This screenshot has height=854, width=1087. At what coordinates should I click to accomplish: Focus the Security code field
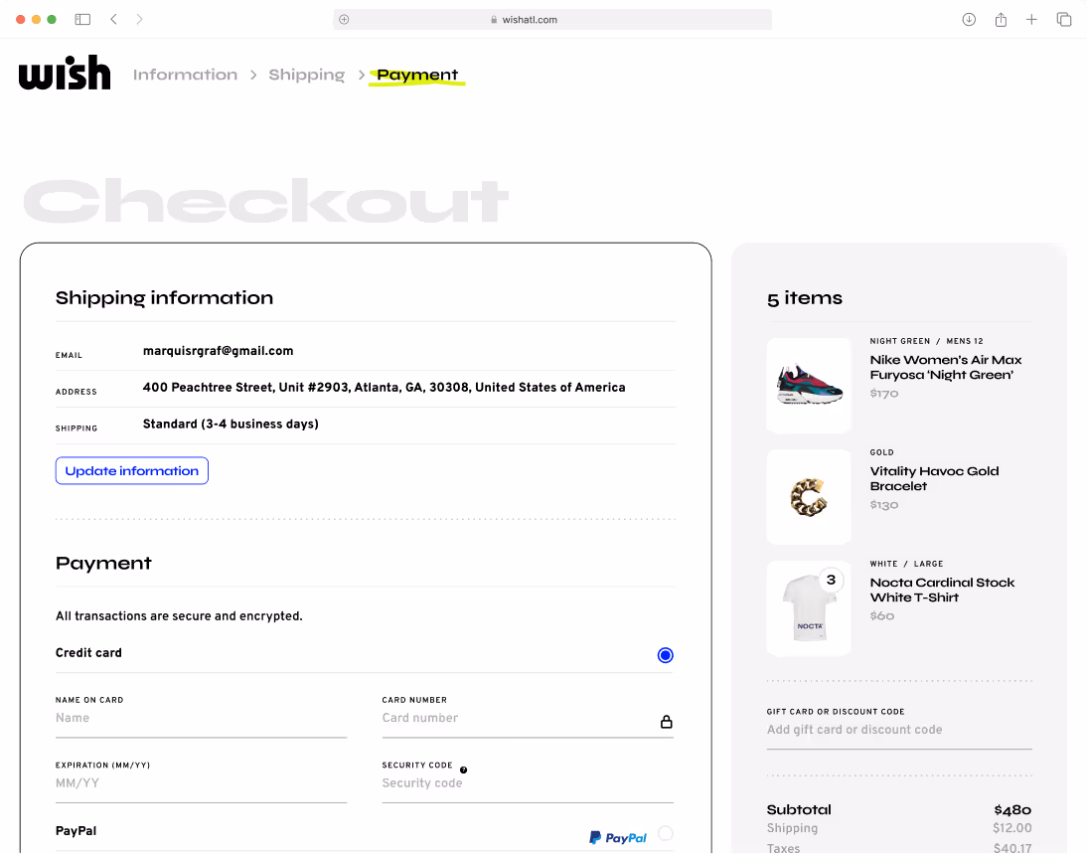[528, 783]
